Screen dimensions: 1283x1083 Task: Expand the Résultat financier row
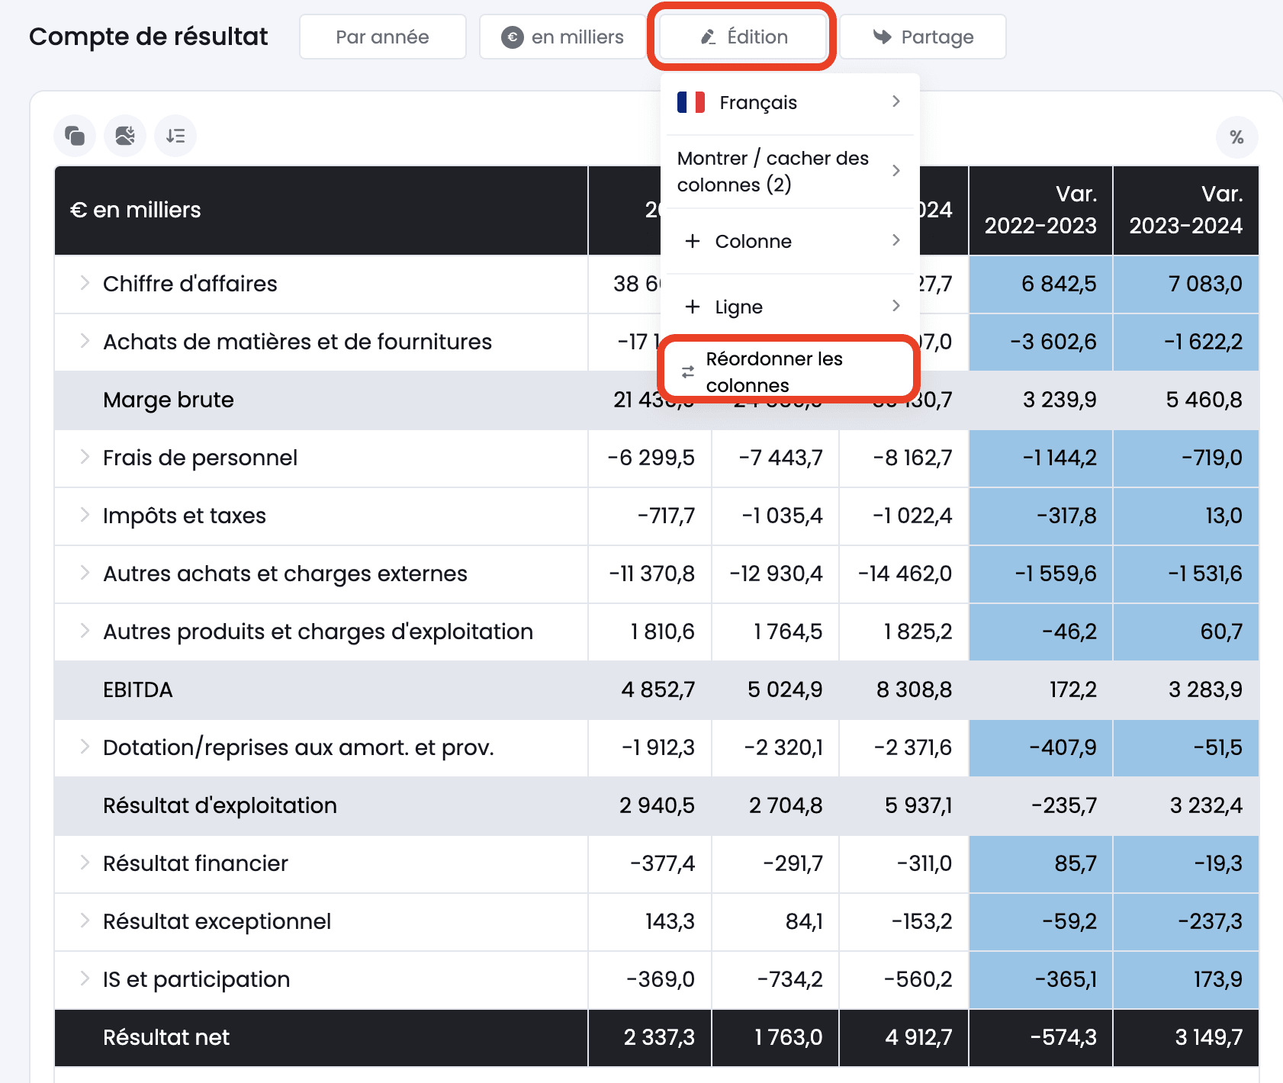tap(85, 863)
